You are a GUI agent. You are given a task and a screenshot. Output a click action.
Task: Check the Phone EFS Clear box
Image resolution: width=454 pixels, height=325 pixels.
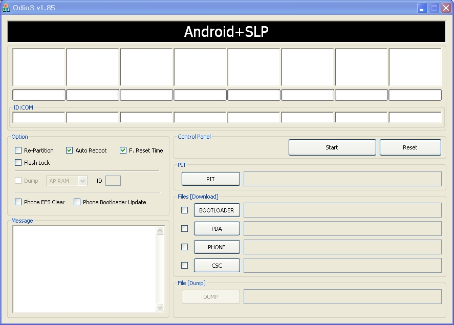pyautogui.click(x=18, y=202)
